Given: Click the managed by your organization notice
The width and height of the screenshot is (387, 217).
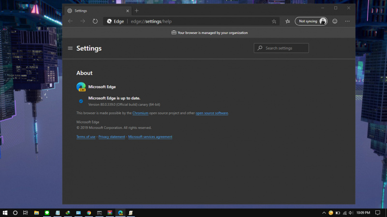Looking at the screenshot, I should pyautogui.click(x=209, y=33).
